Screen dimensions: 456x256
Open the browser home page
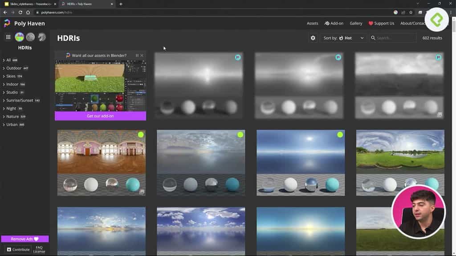click(28, 12)
